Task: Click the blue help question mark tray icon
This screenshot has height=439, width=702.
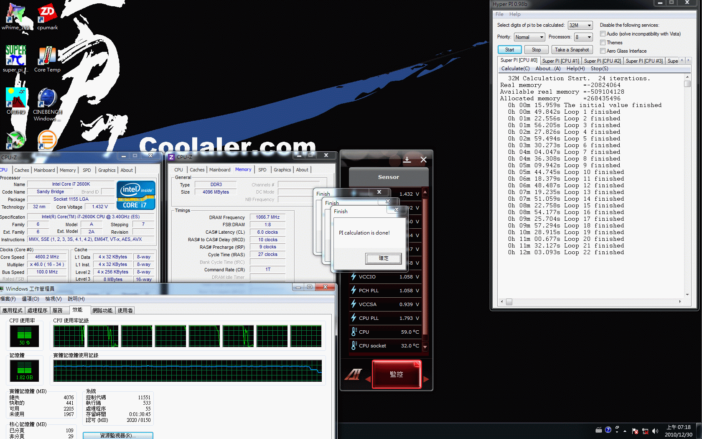Action: click(x=608, y=430)
